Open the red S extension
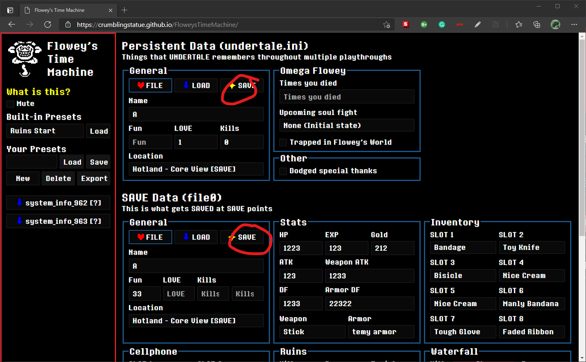Image resolution: width=586 pixels, height=362 pixels. 406,24
